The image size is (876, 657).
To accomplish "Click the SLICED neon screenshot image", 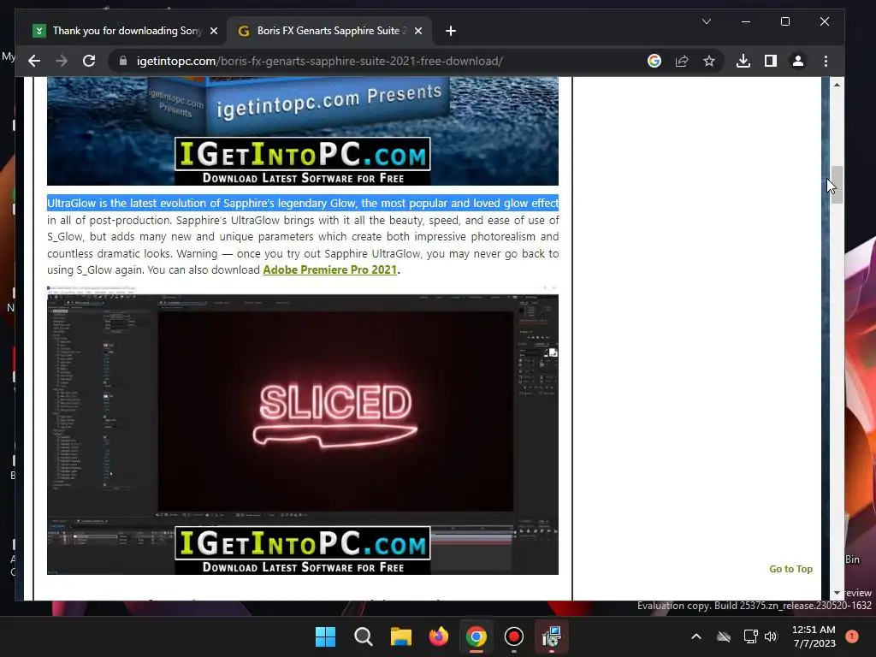I will 303,430.
